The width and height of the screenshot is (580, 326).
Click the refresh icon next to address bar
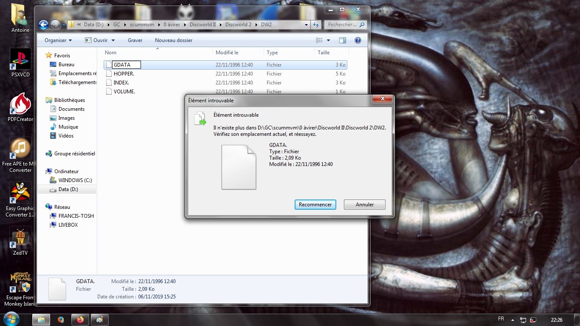click(x=316, y=25)
